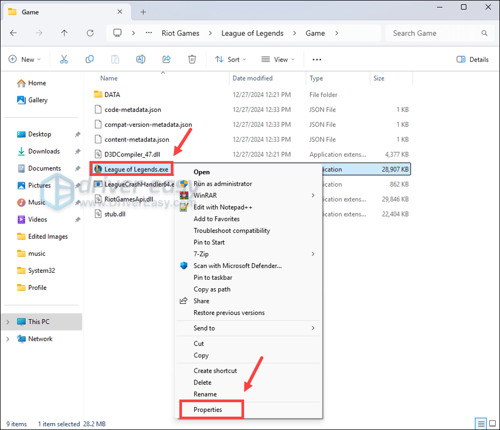Click the Delete trash icon in toolbar
Viewport: 500px width, 430px height.
[x=192, y=59]
